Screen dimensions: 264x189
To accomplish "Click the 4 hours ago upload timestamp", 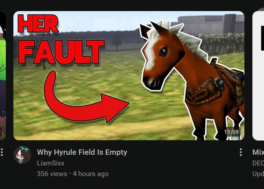I will [91, 174].
